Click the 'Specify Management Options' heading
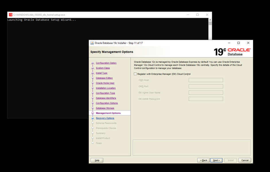The image size is (270, 172). (112, 52)
